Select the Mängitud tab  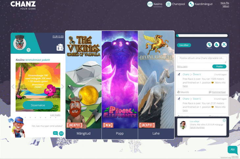coord(84,133)
